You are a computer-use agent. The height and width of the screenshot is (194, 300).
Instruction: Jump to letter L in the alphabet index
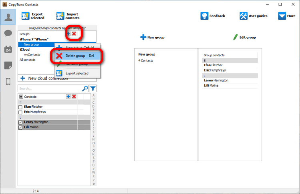[94, 136]
